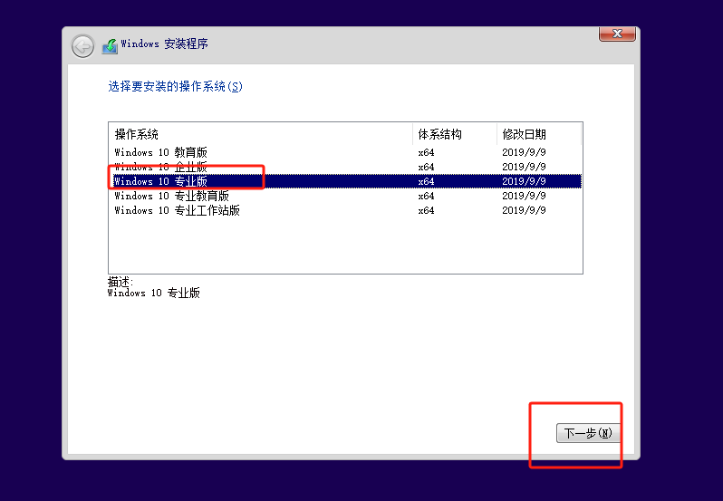Click the 修改日期 column header
Viewport: 723px width, 501px height.
(x=539, y=134)
